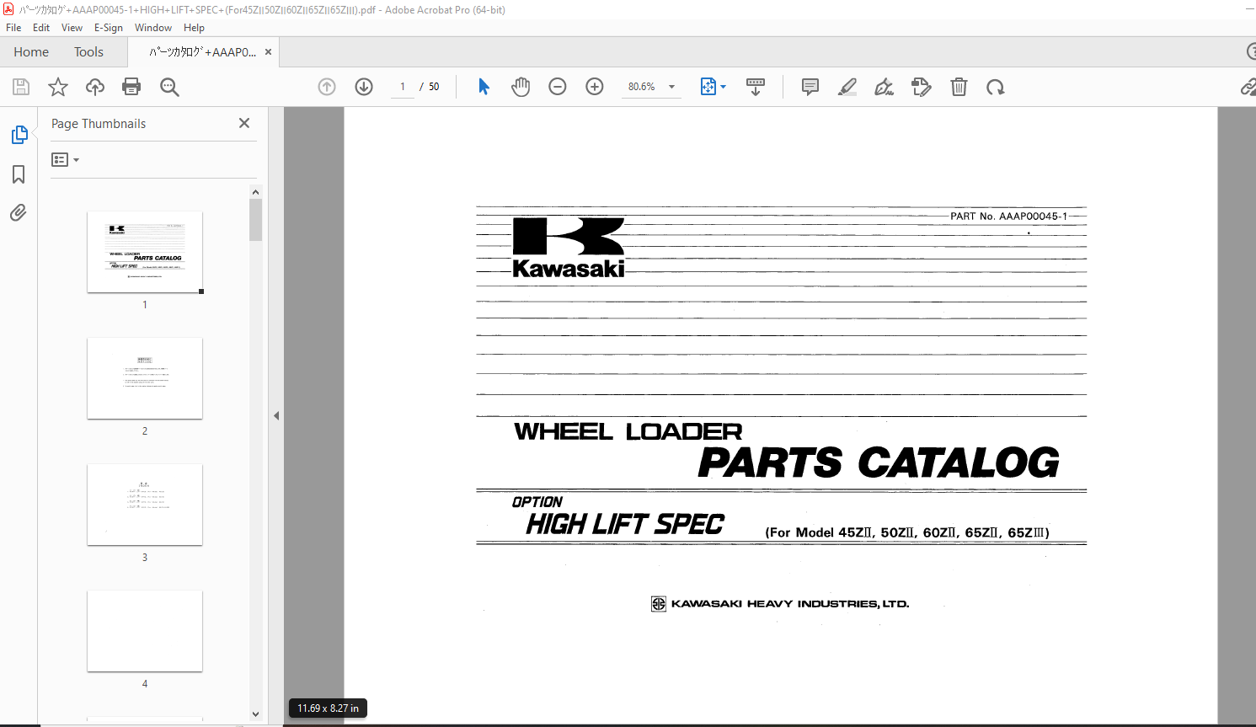The image size is (1256, 727).
Task: Close the PDF document tab
Action: click(268, 52)
